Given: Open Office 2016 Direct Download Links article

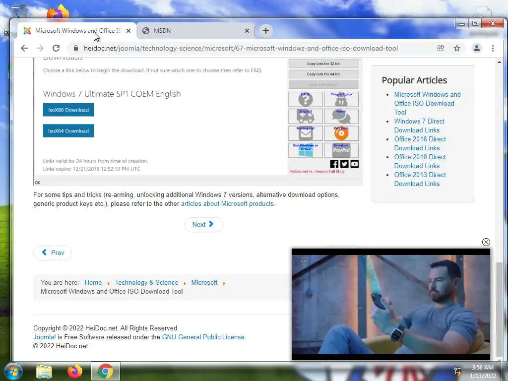Looking at the screenshot, I should pos(420,143).
